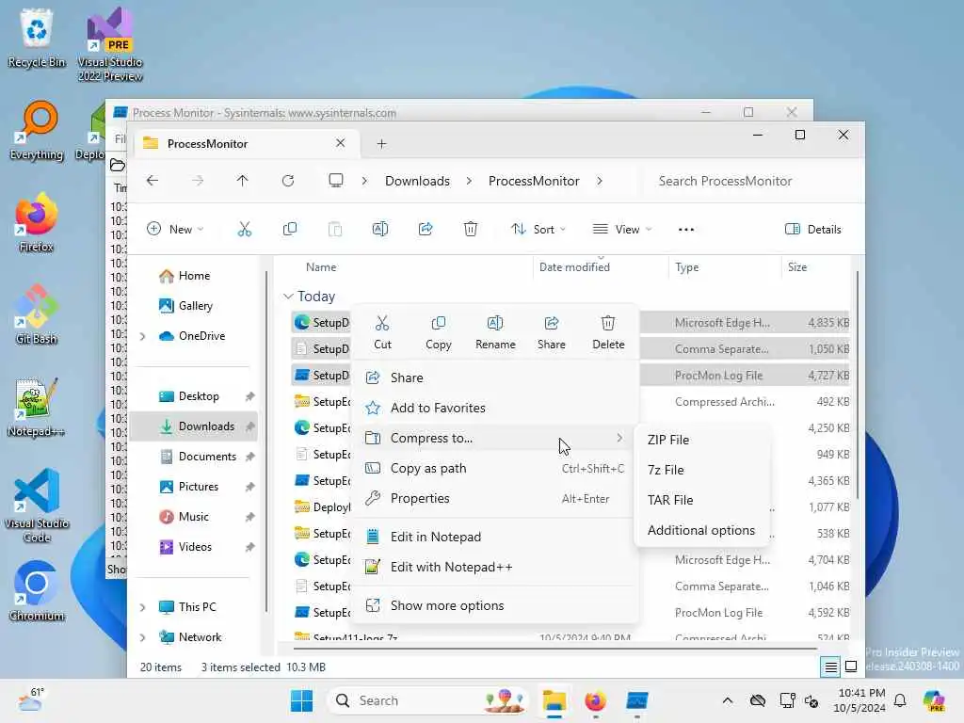
Task: Expand the This PC node
Action: pos(143,607)
